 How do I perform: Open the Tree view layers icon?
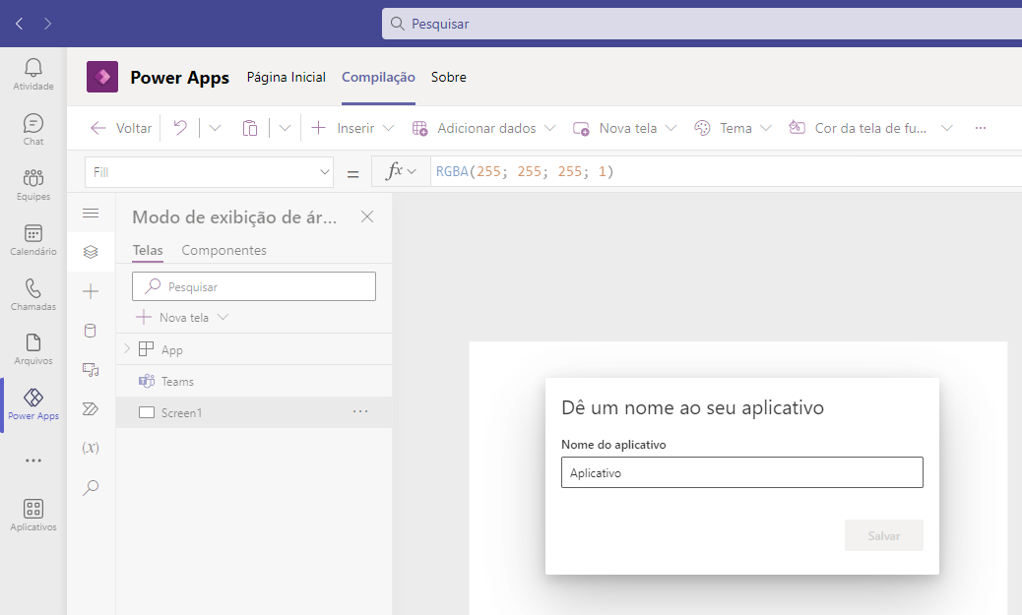[x=91, y=252]
